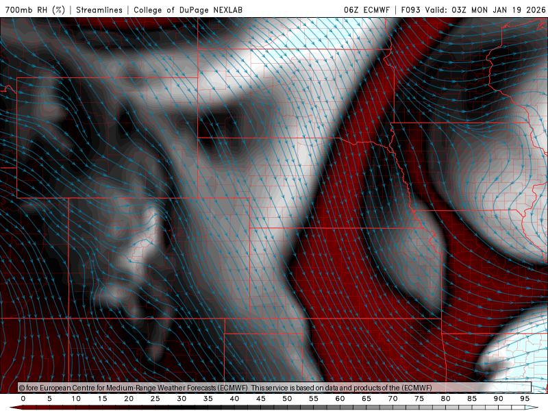This screenshot has width=548, height=411.
Task: Select the '06Z ECMWF' model run label
Action: pyautogui.click(x=366, y=10)
